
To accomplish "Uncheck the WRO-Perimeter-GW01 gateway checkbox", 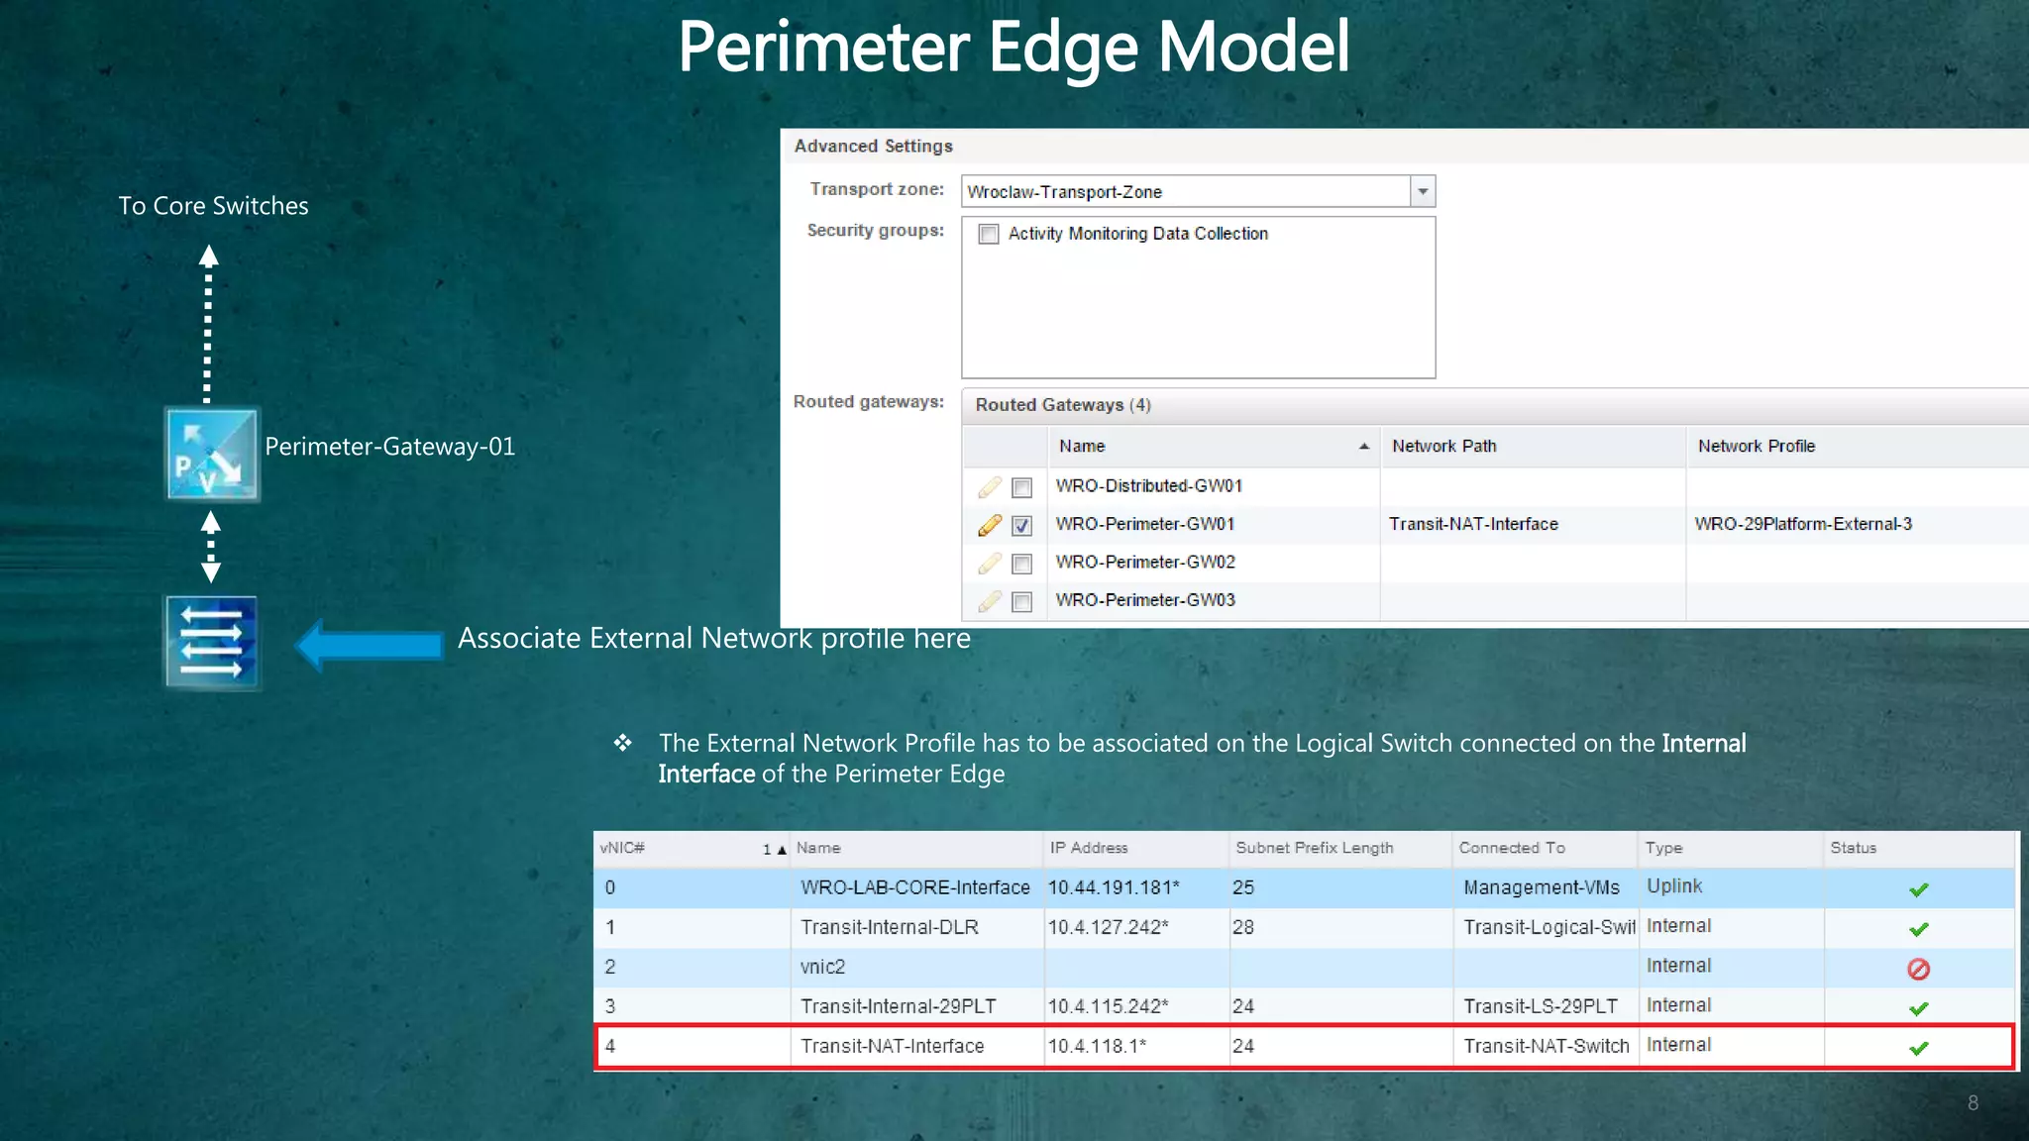I will (x=1021, y=526).
